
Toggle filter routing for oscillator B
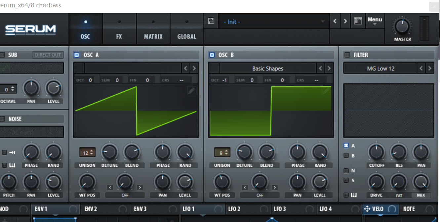tap(346, 155)
